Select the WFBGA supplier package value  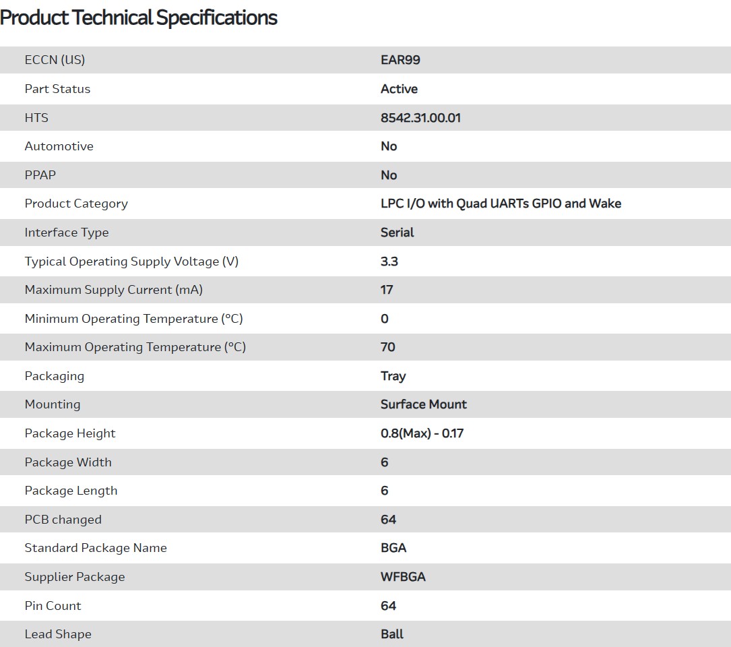403,577
